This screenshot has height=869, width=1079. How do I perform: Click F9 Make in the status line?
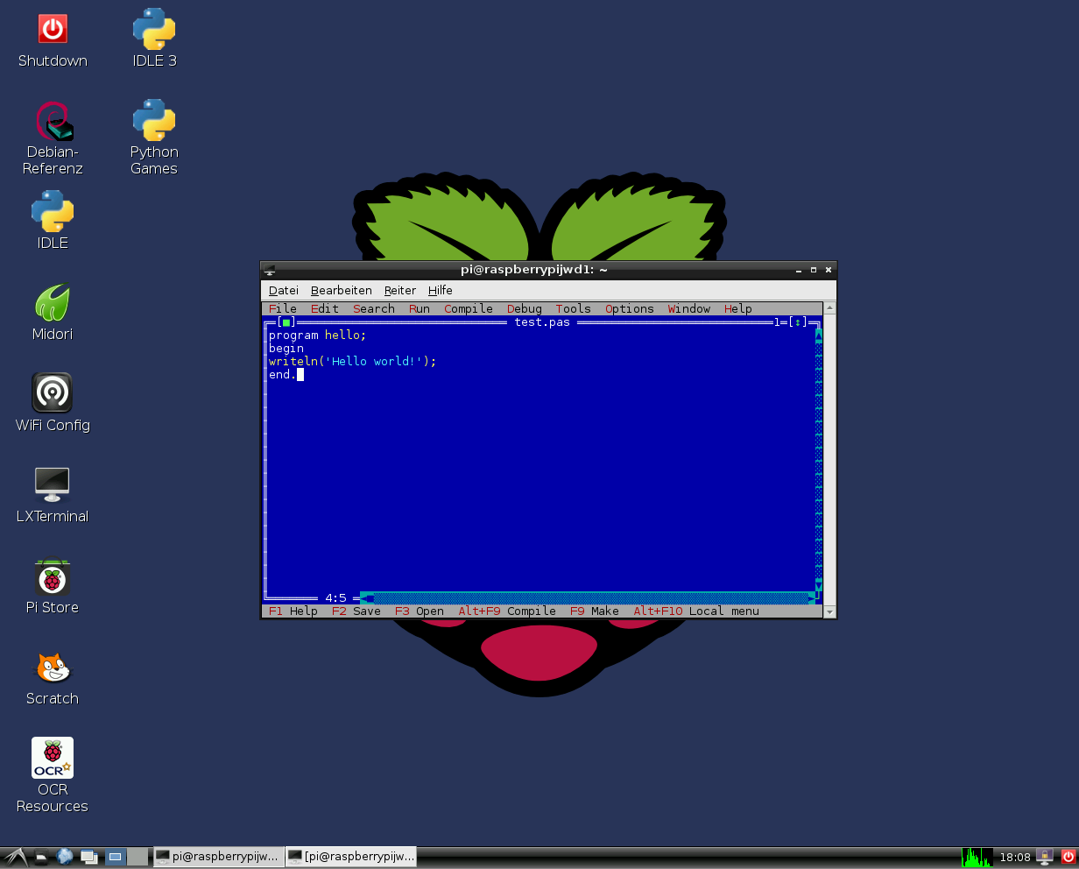click(x=595, y=611)
